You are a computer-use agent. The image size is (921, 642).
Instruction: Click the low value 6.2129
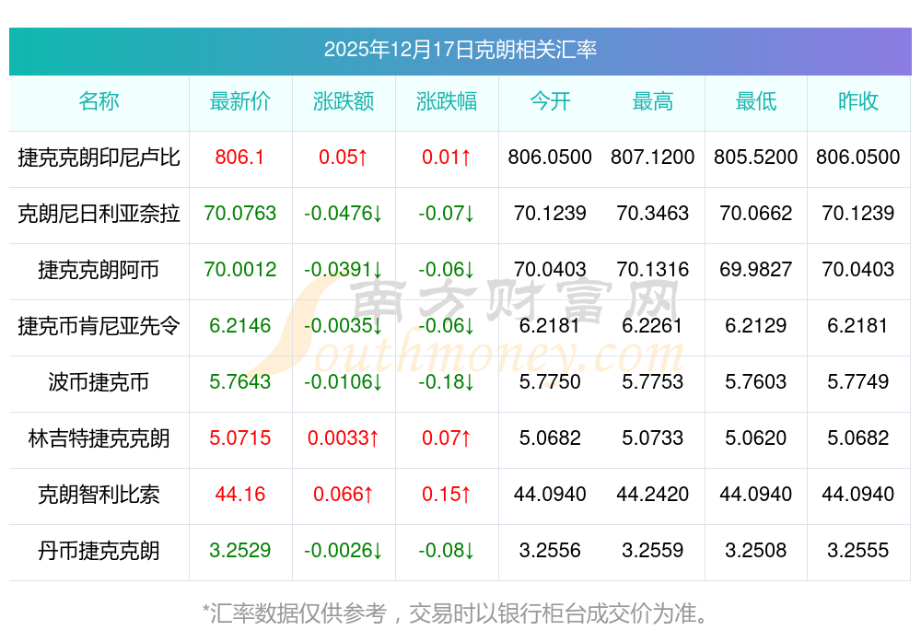point(756,325)
